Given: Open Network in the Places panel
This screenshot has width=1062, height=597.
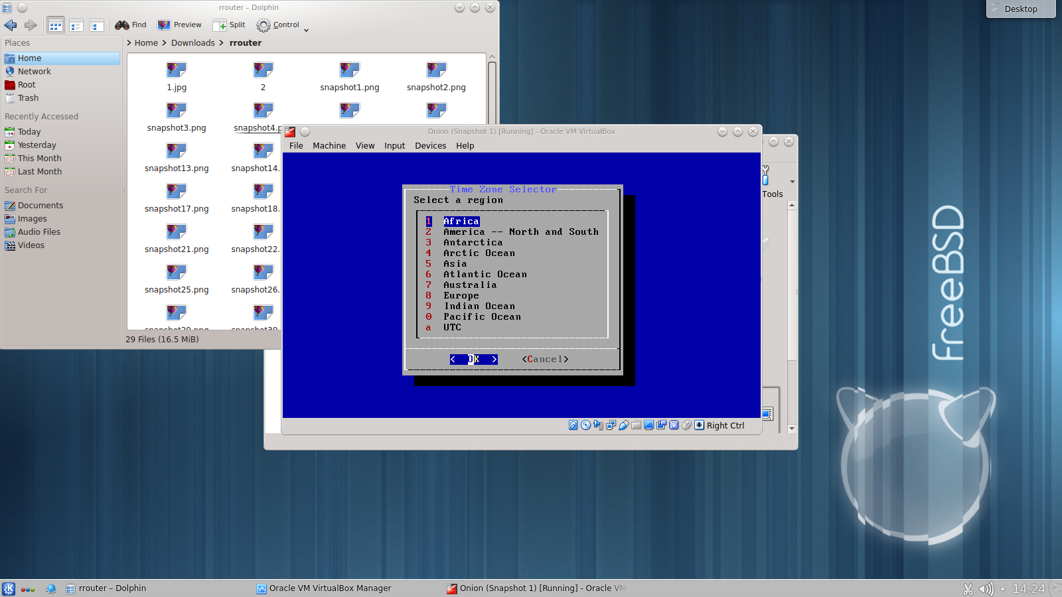Looking at the screenshot, I should pyautogui.click(x=62, y=72).
